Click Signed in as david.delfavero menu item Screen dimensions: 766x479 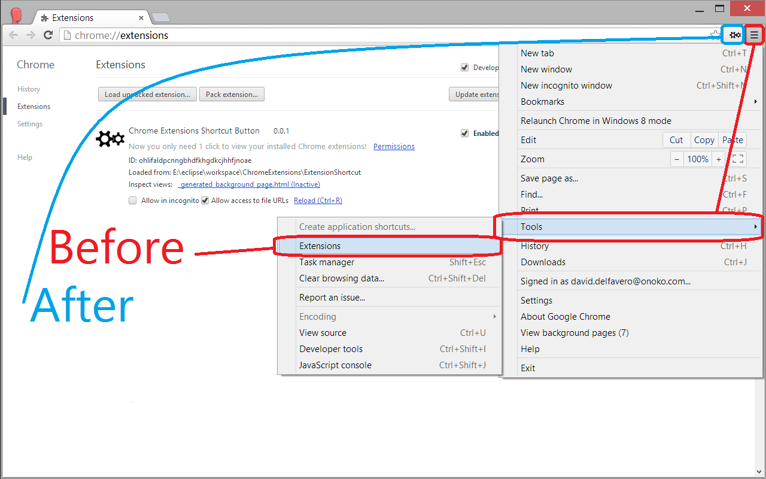click(631, 281)
